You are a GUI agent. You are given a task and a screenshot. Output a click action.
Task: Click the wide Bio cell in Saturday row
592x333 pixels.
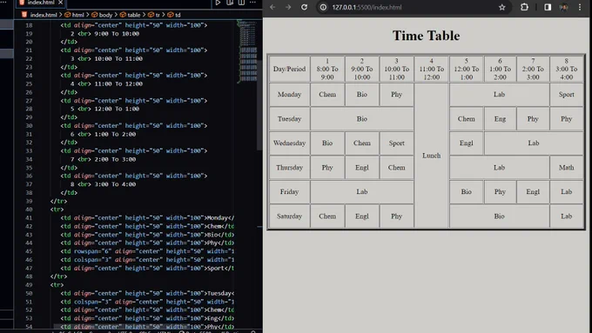(499, 216)
